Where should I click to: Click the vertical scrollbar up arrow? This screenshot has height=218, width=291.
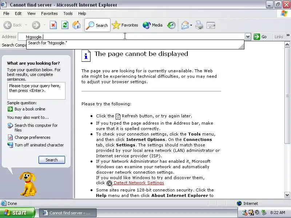pos(287,44)
